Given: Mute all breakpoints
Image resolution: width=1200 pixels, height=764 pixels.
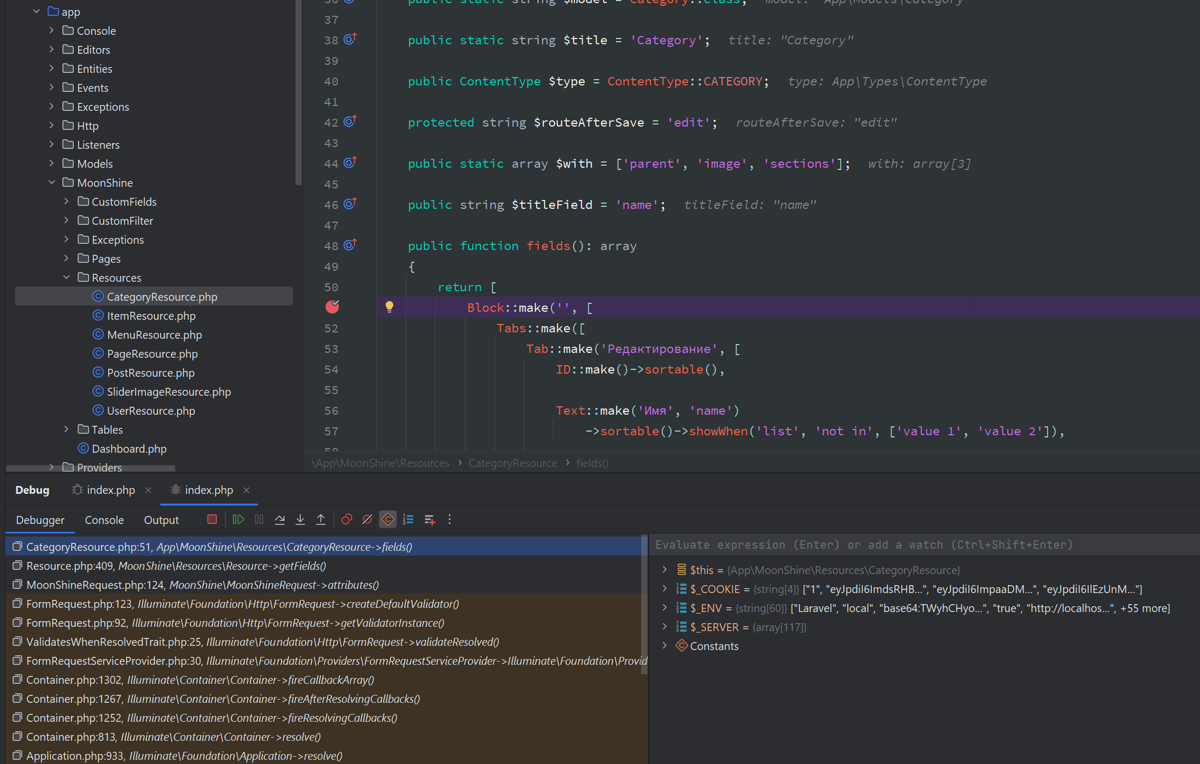Looking at the screenshot, I should point(367,520).
